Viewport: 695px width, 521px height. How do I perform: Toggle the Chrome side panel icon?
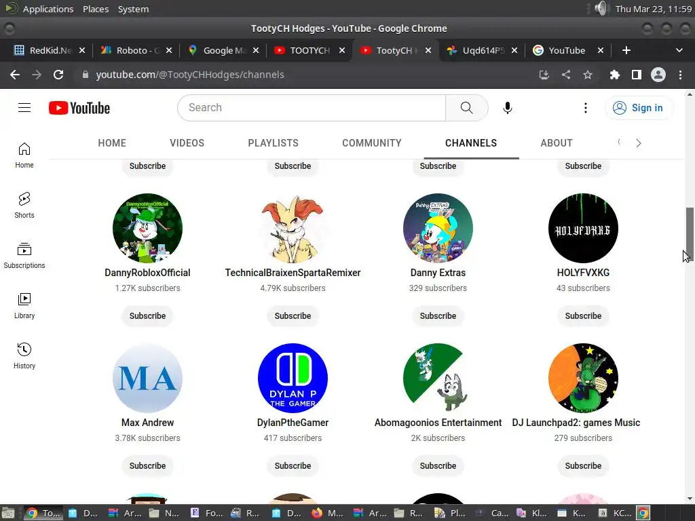click(637, 75)
